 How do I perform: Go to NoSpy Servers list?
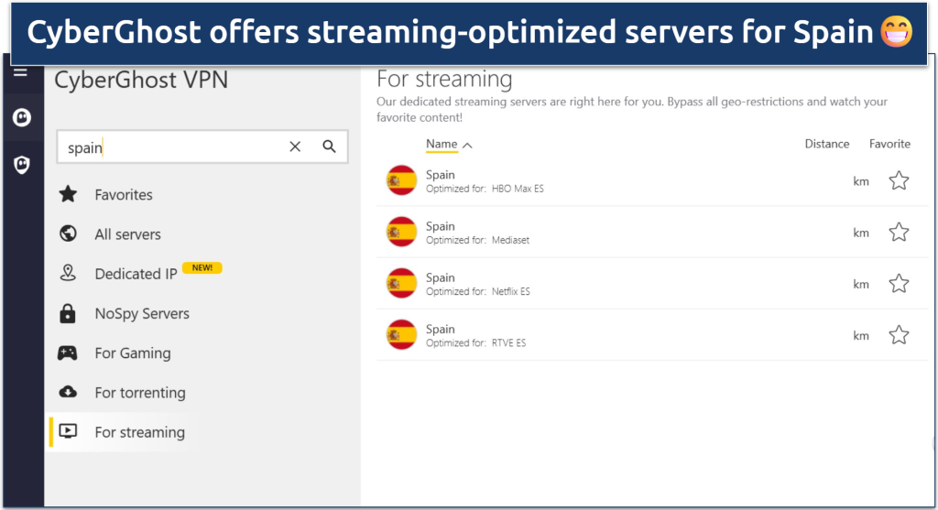(142, 313)
